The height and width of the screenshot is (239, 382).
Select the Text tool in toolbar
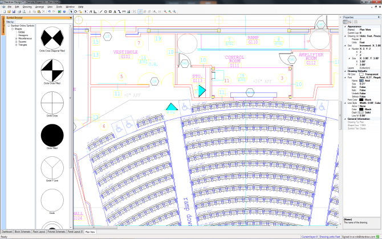click(x=114, y=11)
